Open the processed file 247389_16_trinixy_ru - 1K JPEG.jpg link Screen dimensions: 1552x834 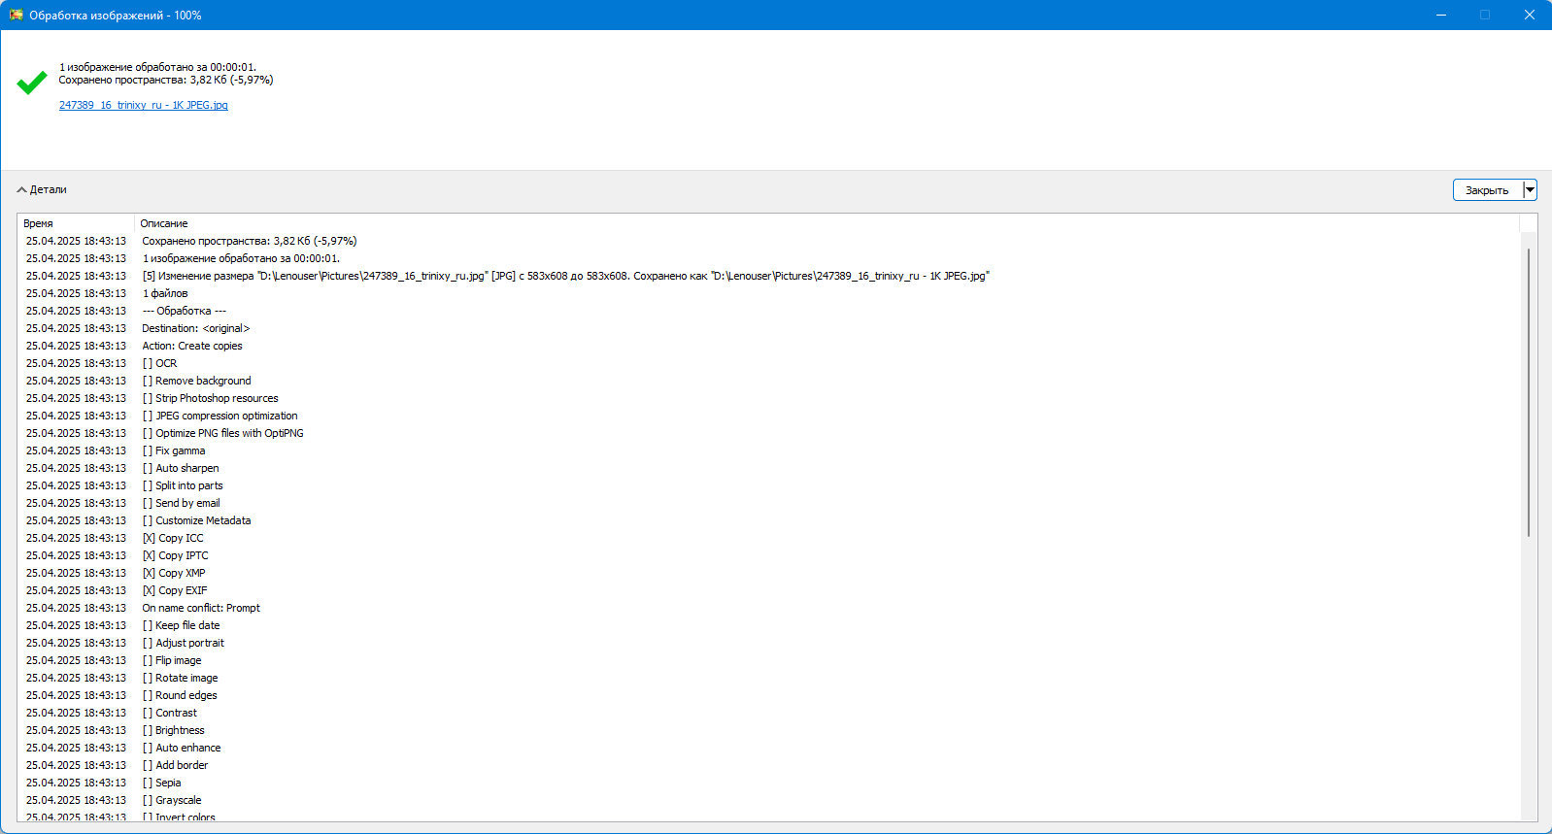(x=143, y=105)
